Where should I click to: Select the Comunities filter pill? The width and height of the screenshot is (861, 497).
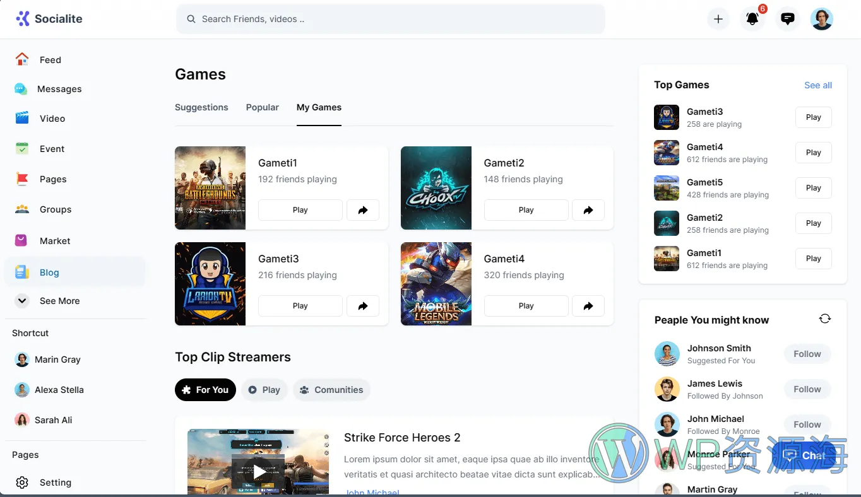331,390
